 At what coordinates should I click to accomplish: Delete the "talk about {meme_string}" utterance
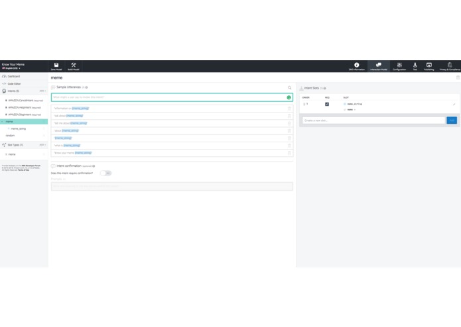pos(289,116)
